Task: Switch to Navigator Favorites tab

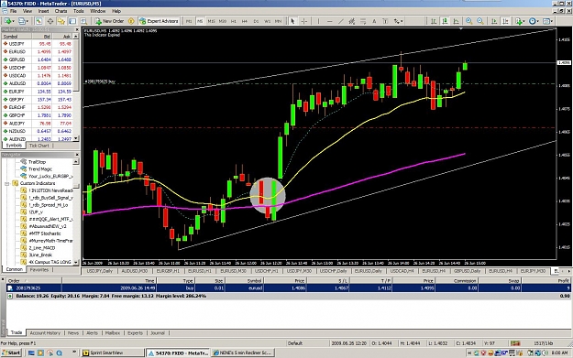Action: tap(39, 270)
